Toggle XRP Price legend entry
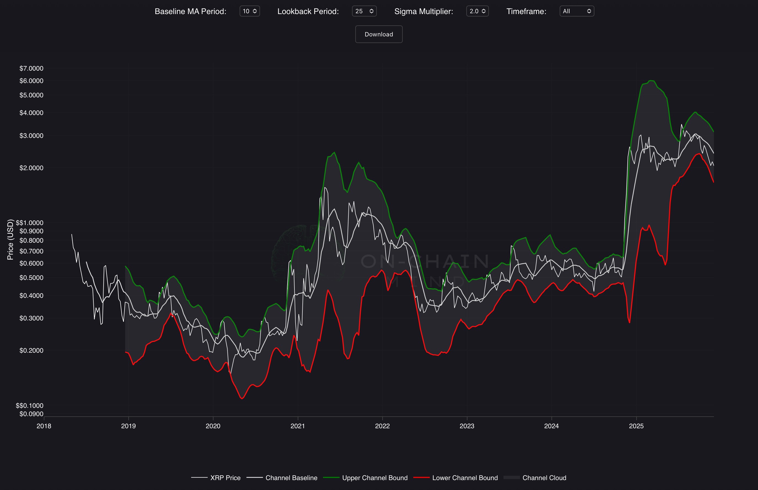 click(225, 478)
